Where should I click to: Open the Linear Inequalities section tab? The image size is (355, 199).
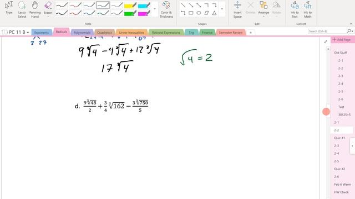click(131, 33)
